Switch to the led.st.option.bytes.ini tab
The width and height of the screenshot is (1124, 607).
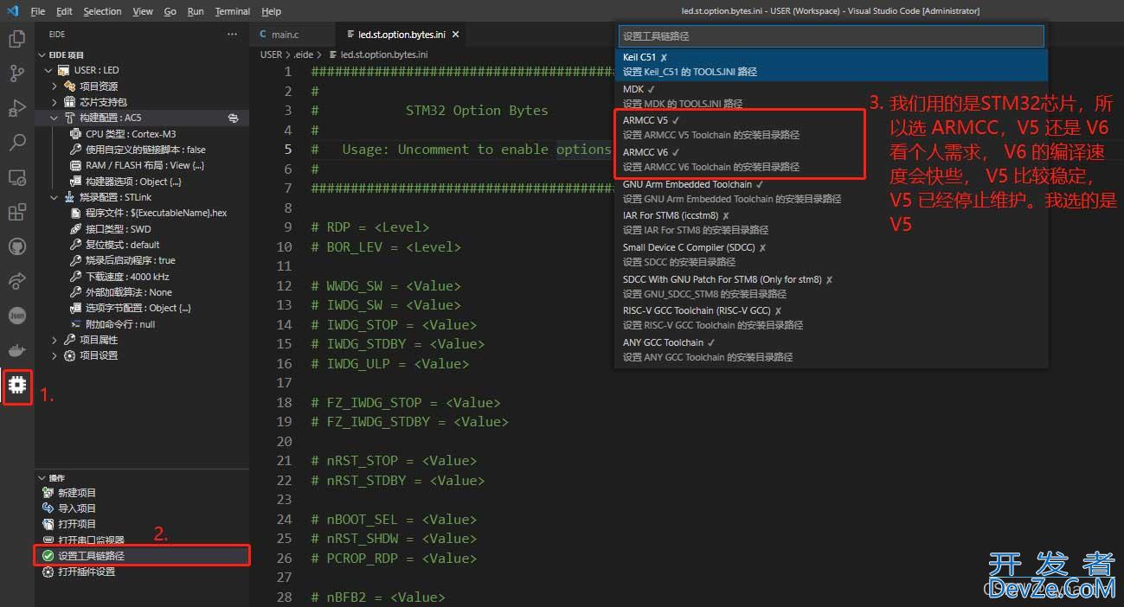[401, 35]
